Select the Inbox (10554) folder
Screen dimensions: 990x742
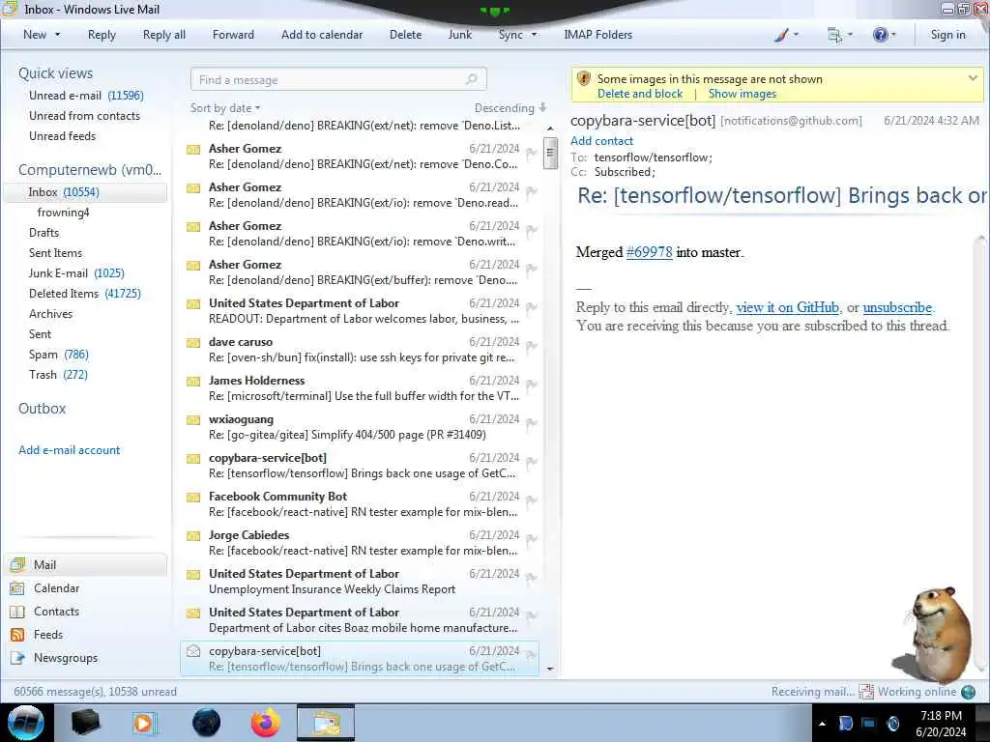85,192
